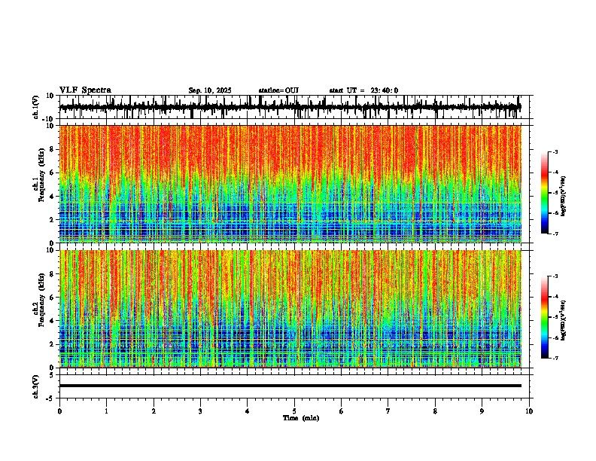Click the 'start UT = 23:40:0' text
The width and height of the screenshot is (596, 461).
(363, 90)
